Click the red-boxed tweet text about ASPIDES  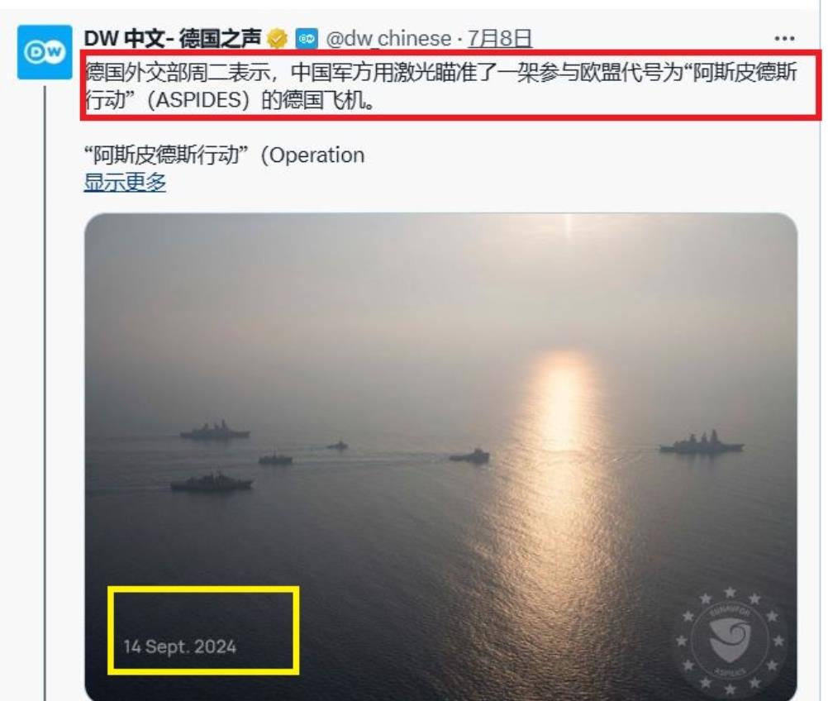441,86
